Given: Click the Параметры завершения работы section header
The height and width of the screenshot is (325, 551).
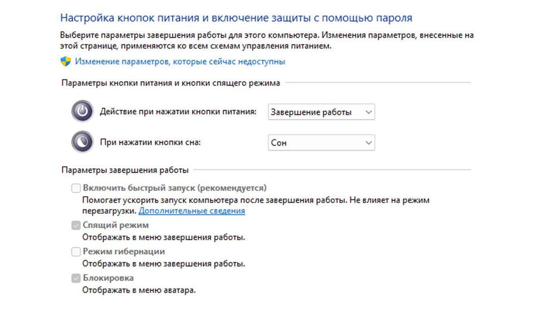Looking at the screenshot, I should 125,170.
